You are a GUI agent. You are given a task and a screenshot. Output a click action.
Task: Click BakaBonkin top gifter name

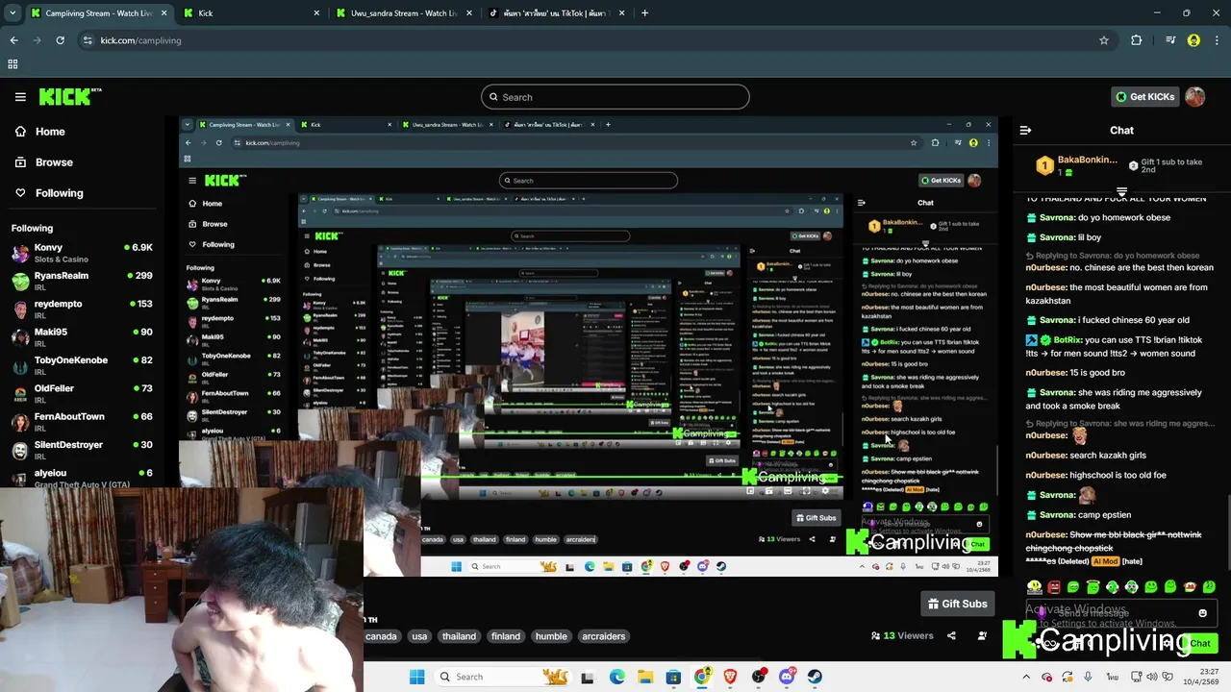[x=1088, y=160]
